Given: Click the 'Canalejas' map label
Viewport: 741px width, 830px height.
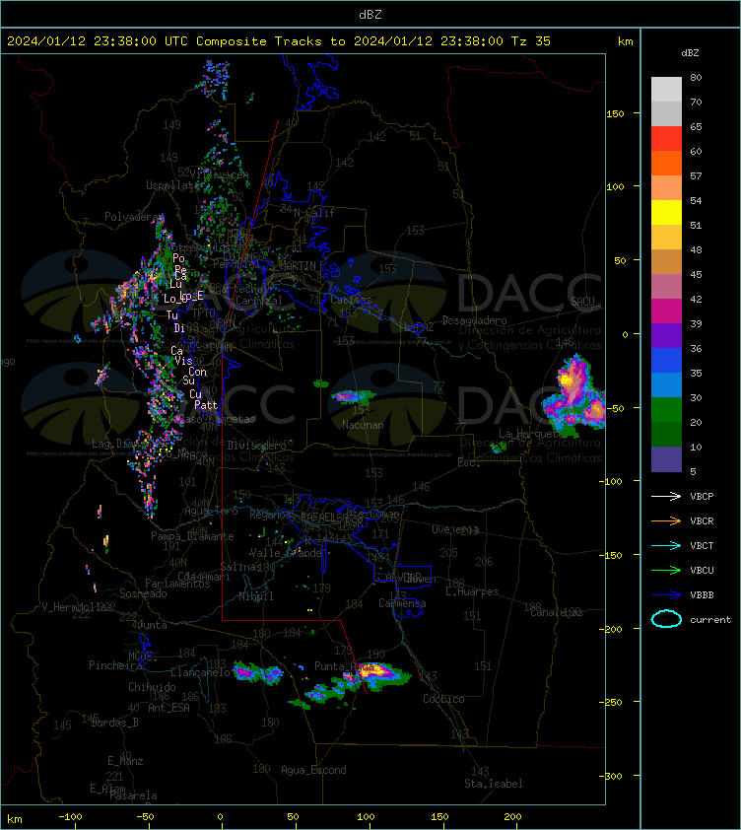Looking at the screenshot, I should coord(557,612).
